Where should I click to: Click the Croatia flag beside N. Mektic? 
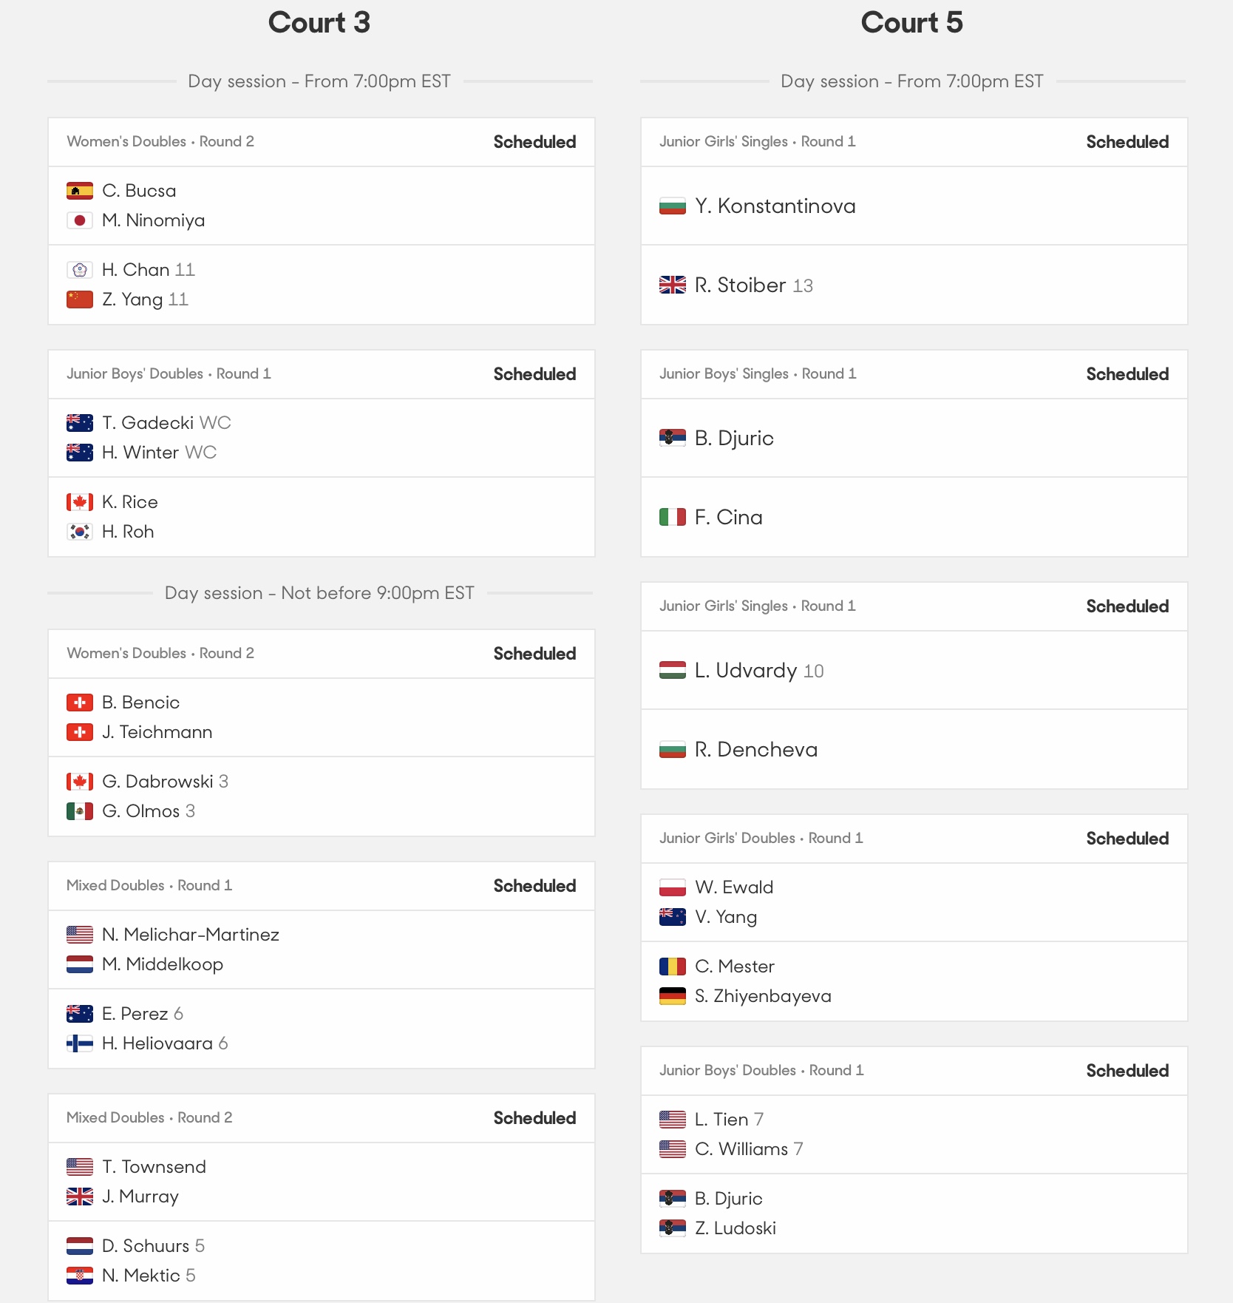[x=80, y=1276]
